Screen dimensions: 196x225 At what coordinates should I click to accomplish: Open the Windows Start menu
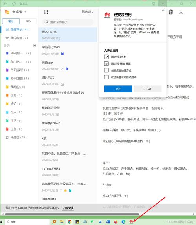[x=1, y=222]
